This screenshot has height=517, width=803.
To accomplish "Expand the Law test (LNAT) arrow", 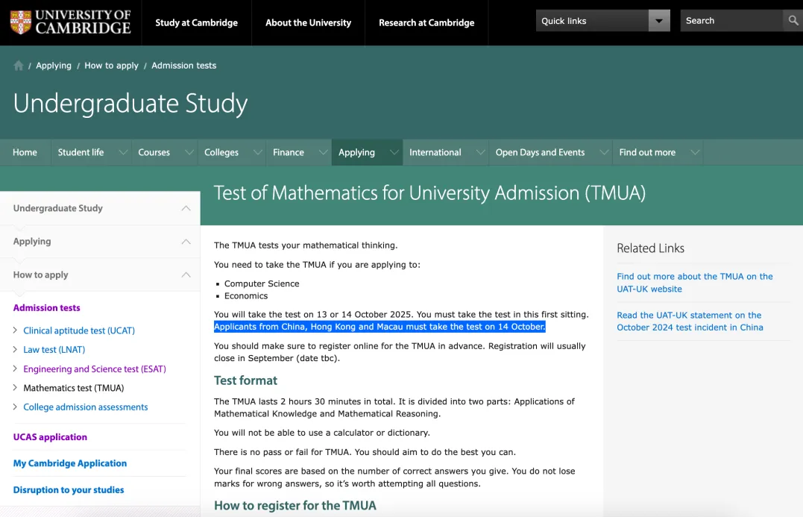I will point(15,349).
